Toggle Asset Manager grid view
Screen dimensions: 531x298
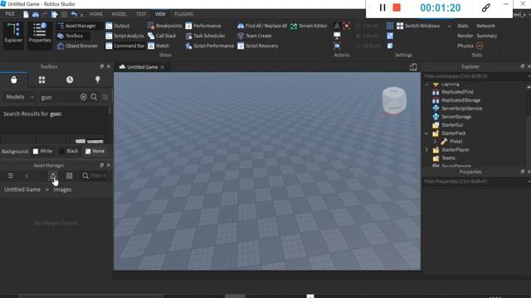pos(70,175)
